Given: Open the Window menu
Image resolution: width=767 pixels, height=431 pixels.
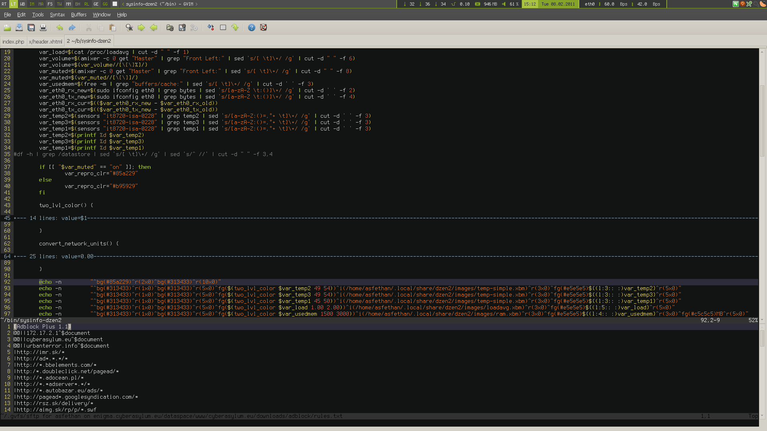Looking at the screenshot, I should [x=101, y=15].
